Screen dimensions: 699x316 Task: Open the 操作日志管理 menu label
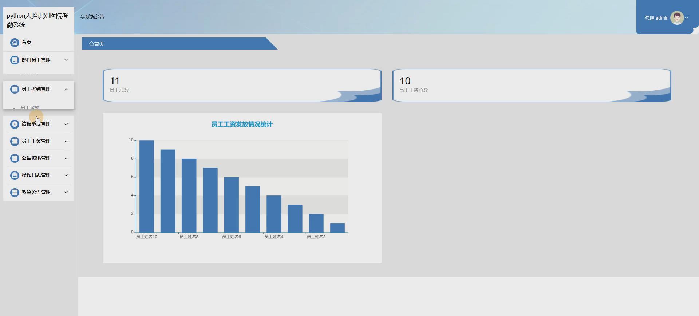[x=36, y=175]
